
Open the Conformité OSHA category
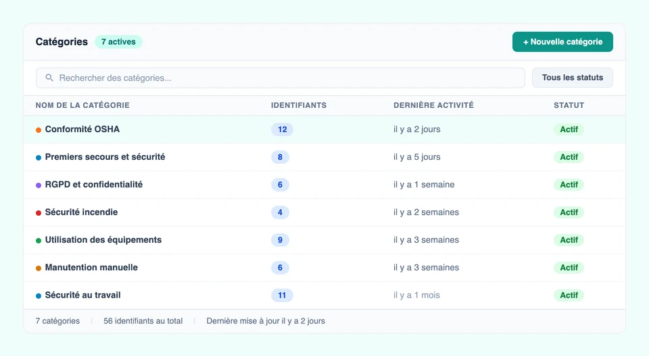(x=82, y=129)
